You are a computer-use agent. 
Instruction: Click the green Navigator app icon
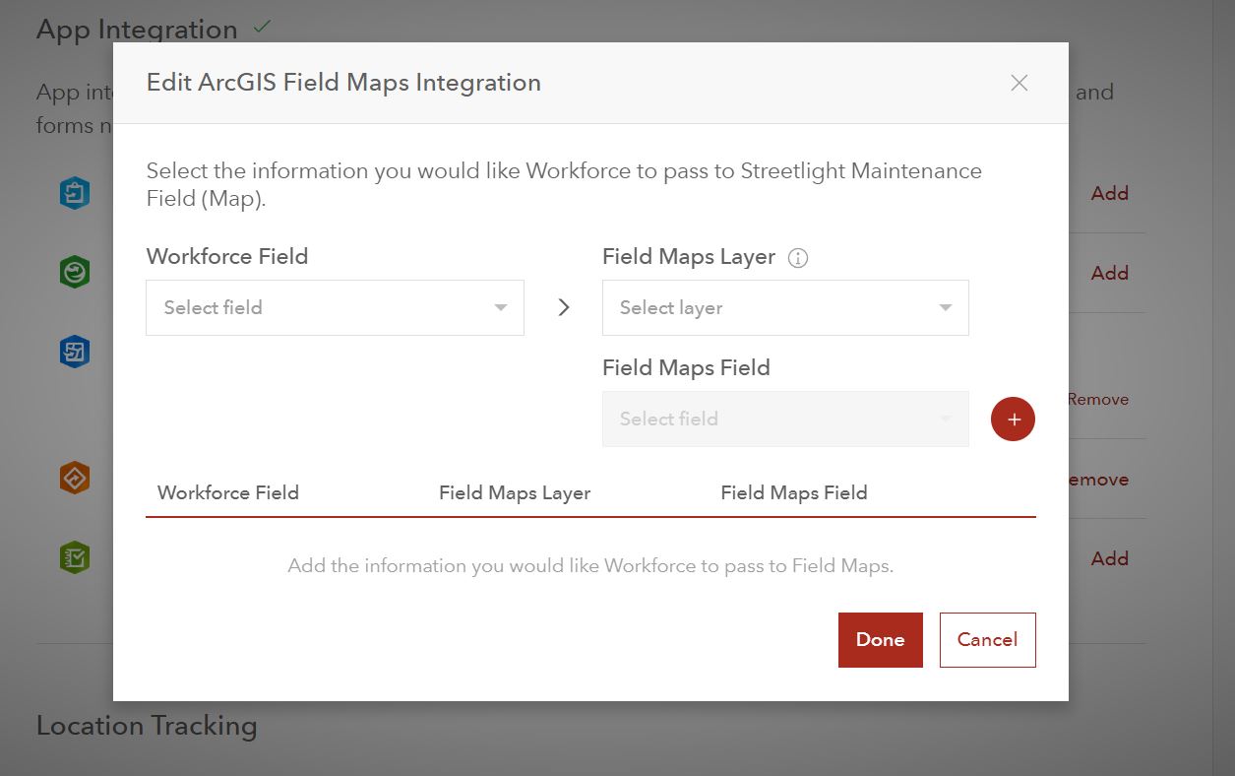pyautogui.click(x=74, y=271)
